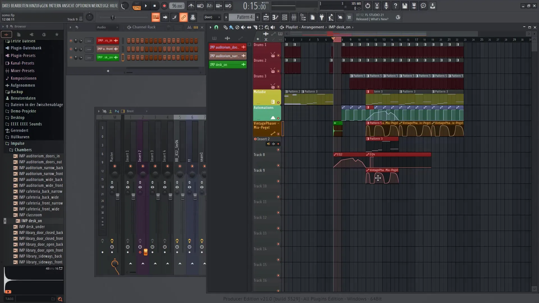Toggle the countdown before recording icon
The height and width of the screenshot is (303, 539).
209,6
